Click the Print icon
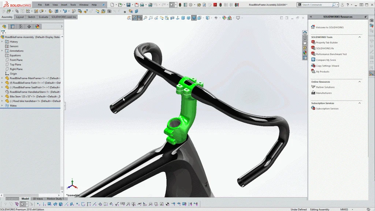375x211 pixels. 142,4
